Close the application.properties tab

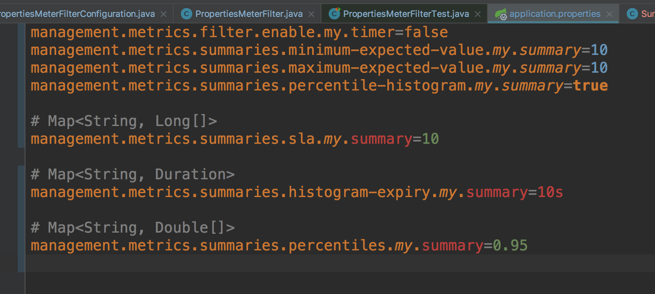[609, 13]
